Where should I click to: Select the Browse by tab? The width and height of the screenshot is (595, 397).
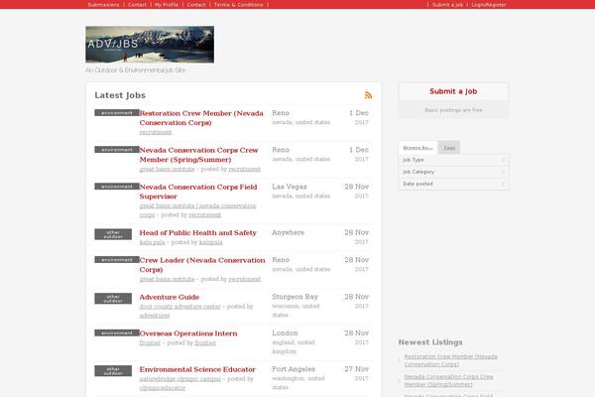tap(417, 148)
